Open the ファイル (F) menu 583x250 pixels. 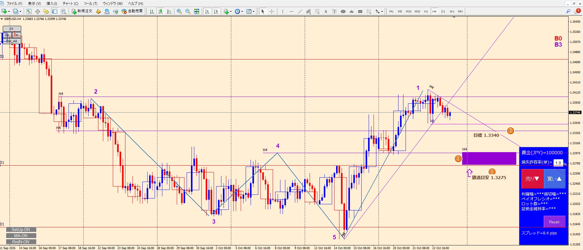(x=14, y=4)
